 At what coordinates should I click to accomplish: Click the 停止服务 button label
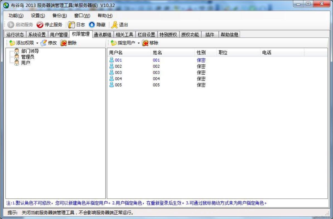(x=54, y=25)
